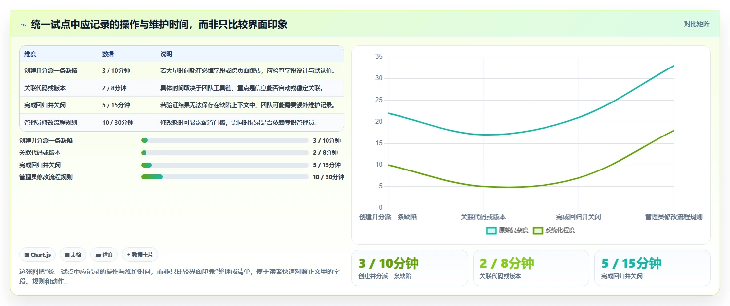The width and height of the screenshot is (730, 306).
Task: Click y-axis tick label 25
Action: (379, 100)
